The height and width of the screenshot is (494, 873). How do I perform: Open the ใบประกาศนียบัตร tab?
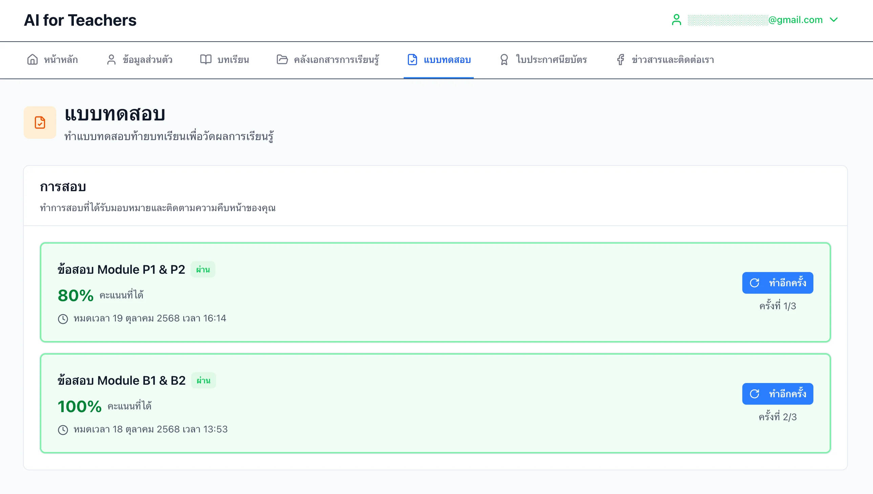551,60
